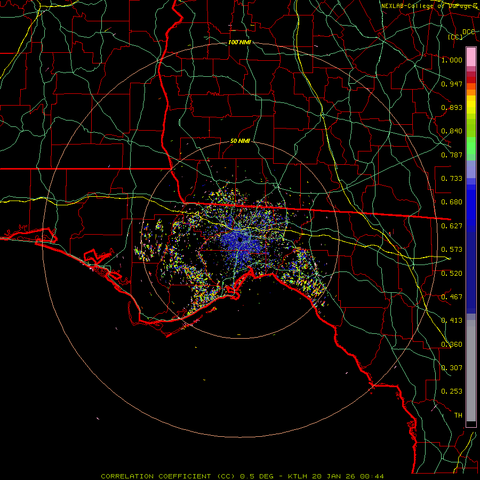Pick the red segment of the color bar

pyautogui.click(x=471, y=80)
